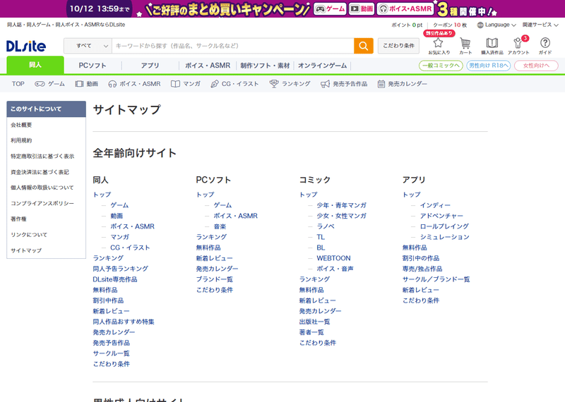Open マンガ link under 同人
Image resolution: width=565 pixels, height=402 pixels.
[x=119, y=237]
